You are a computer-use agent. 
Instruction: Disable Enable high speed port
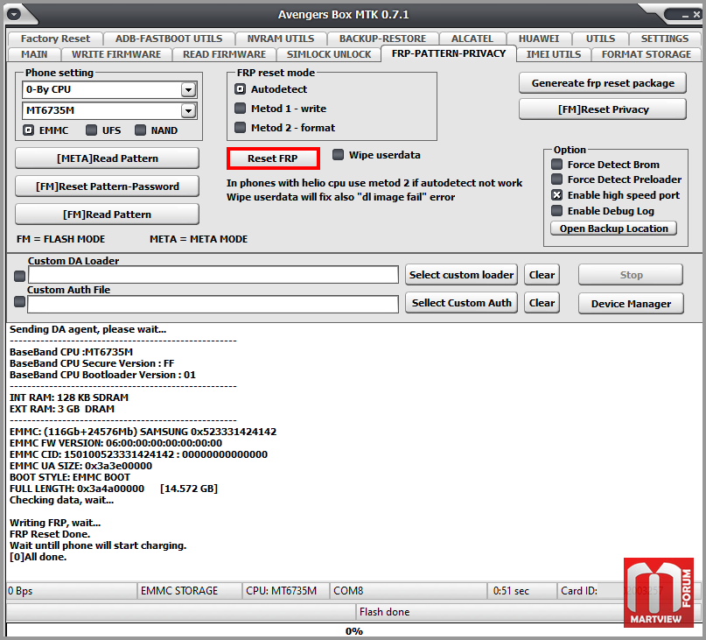tap(557, 195)
